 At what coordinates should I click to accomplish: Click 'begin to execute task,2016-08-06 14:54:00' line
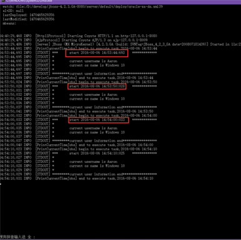[79, 116]
